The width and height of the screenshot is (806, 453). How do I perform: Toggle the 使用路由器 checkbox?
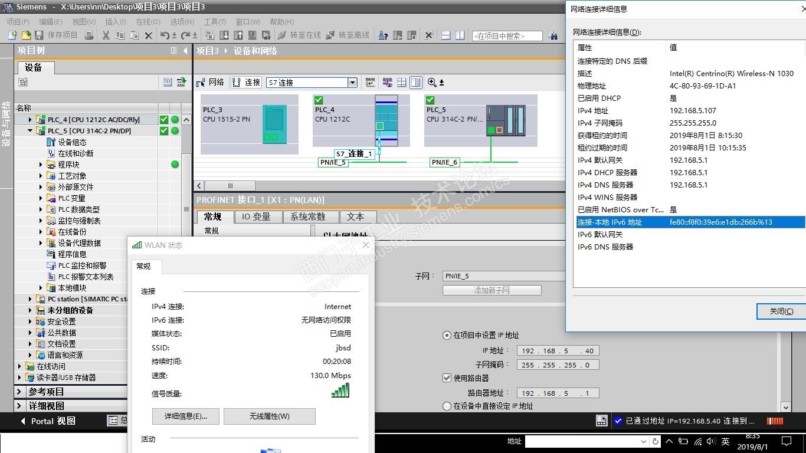[x=447, y=378]
